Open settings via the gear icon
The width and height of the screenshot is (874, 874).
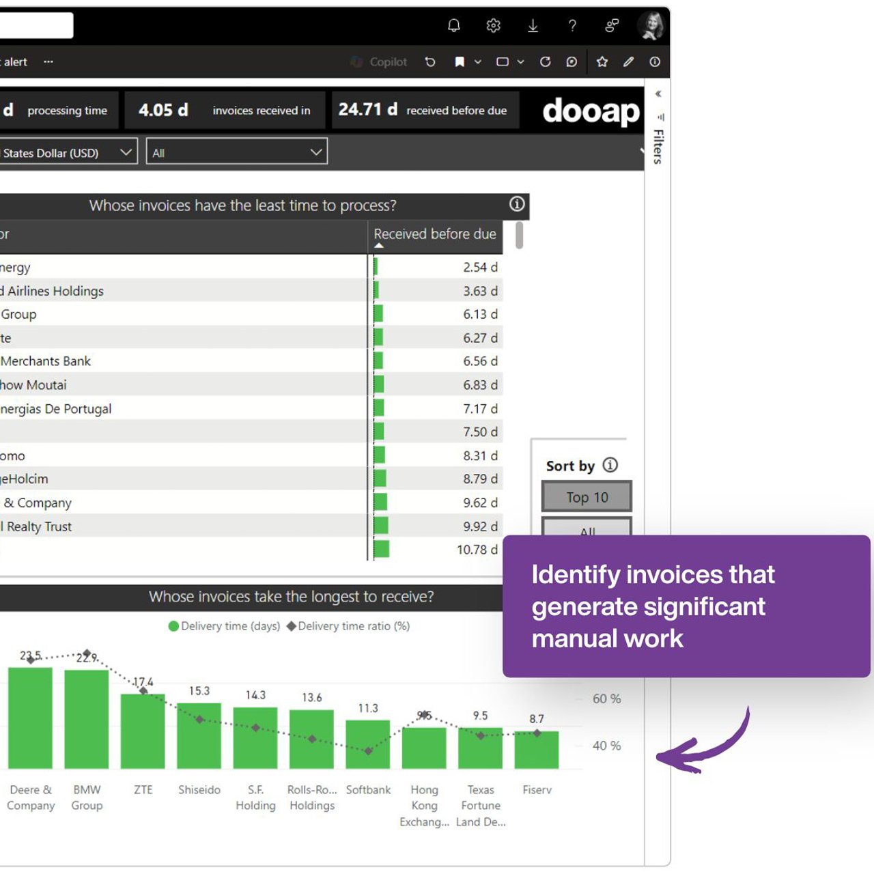(493, 26)
